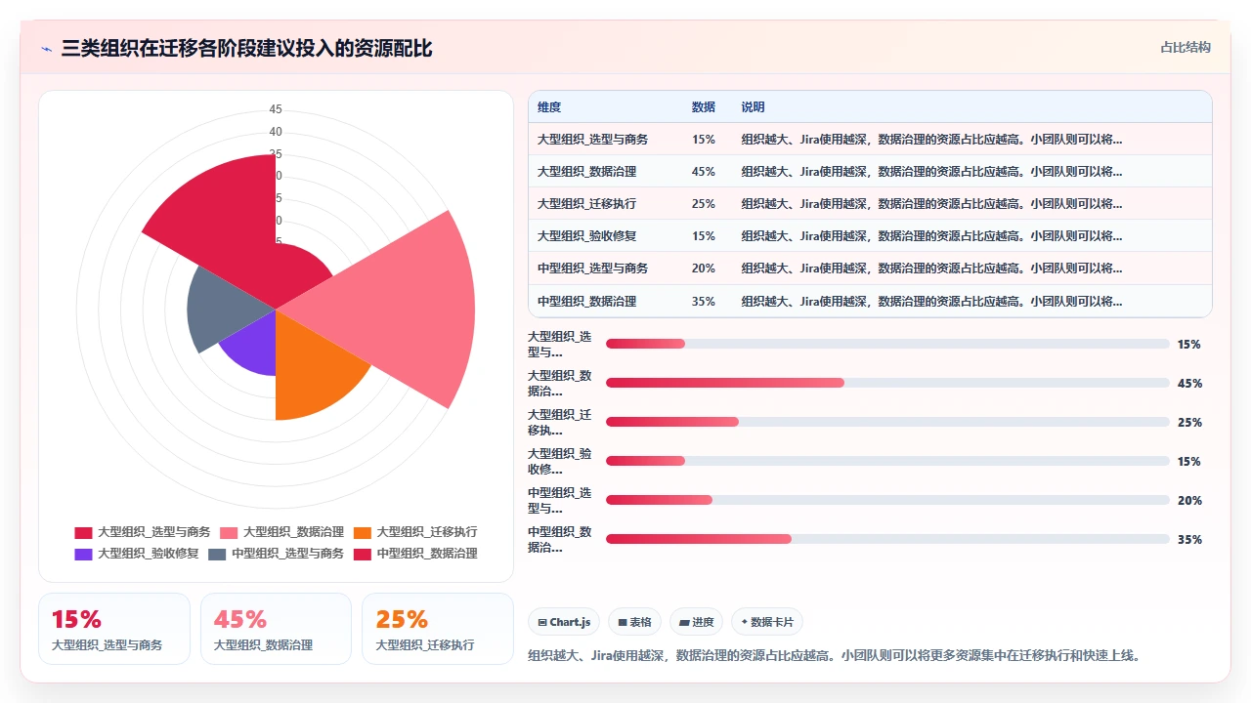Click the progress bar for 大型组织_迁移执行

(x=887, y=422)
